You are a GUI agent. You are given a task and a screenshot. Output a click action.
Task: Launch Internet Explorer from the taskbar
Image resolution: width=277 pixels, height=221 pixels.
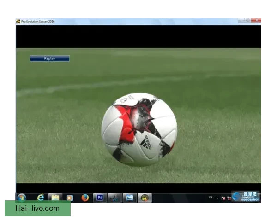click(x=41, y=198)
